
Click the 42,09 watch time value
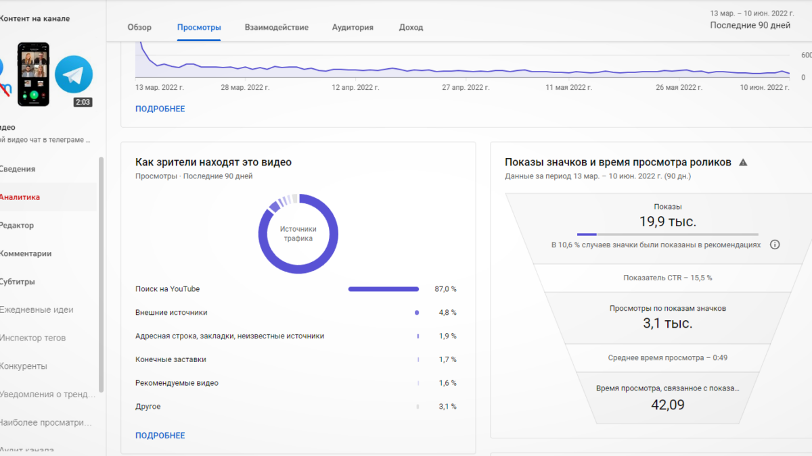point(667,405)
